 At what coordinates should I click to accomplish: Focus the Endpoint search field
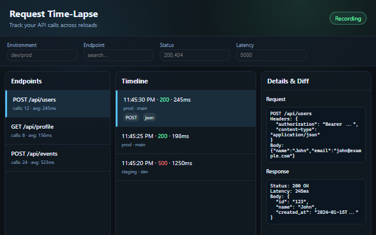[118, 55]
